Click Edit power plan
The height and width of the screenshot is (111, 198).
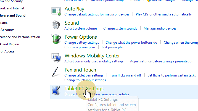coord(113,47)
